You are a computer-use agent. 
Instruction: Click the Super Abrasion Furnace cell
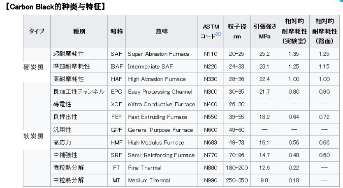(x=162, y=54)
